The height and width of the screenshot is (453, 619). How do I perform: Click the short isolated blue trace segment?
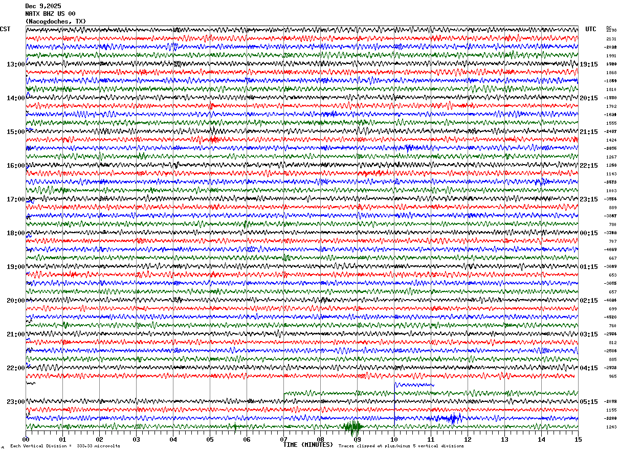(414, 384)
